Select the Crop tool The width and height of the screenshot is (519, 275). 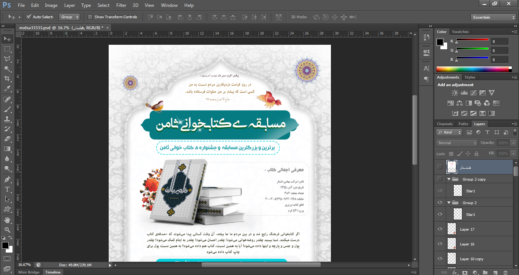point(7,79)
